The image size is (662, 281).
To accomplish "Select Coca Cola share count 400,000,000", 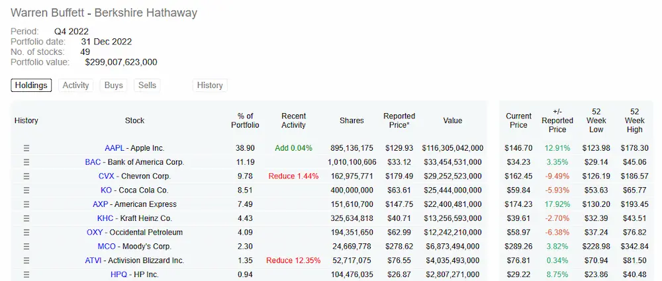I will 352,190.
